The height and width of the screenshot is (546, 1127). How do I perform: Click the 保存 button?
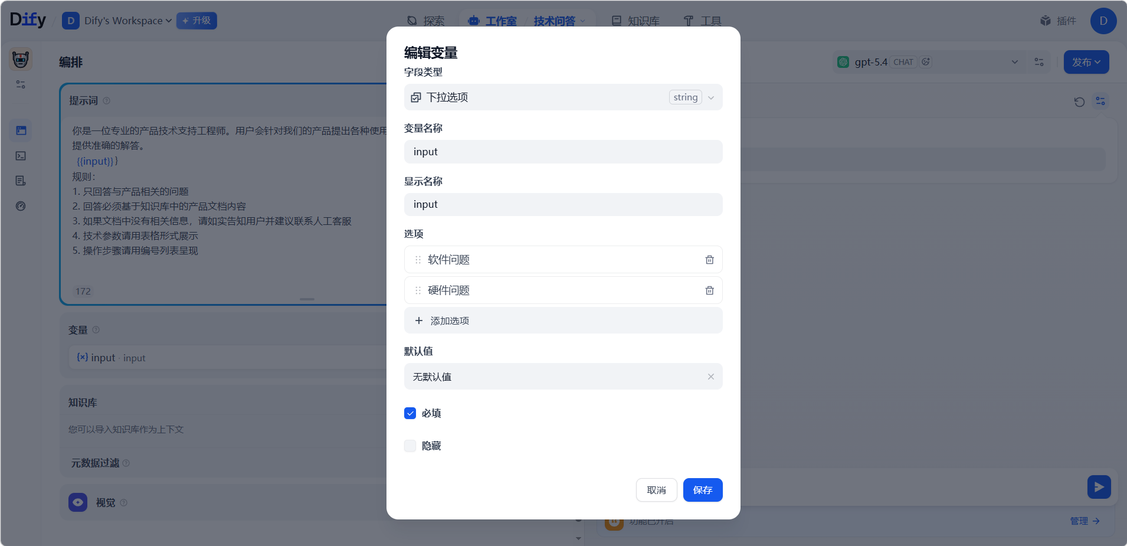tap(702, 490)
